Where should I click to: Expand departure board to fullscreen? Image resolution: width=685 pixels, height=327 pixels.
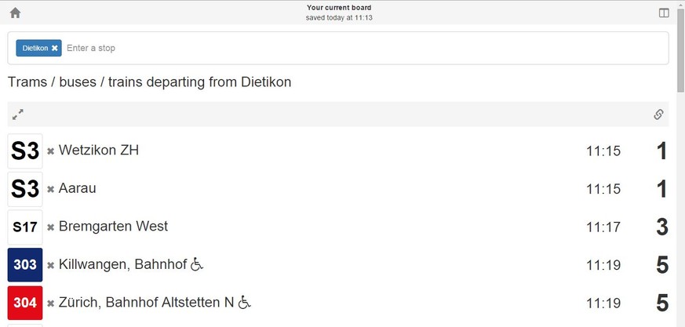[18, 114]
